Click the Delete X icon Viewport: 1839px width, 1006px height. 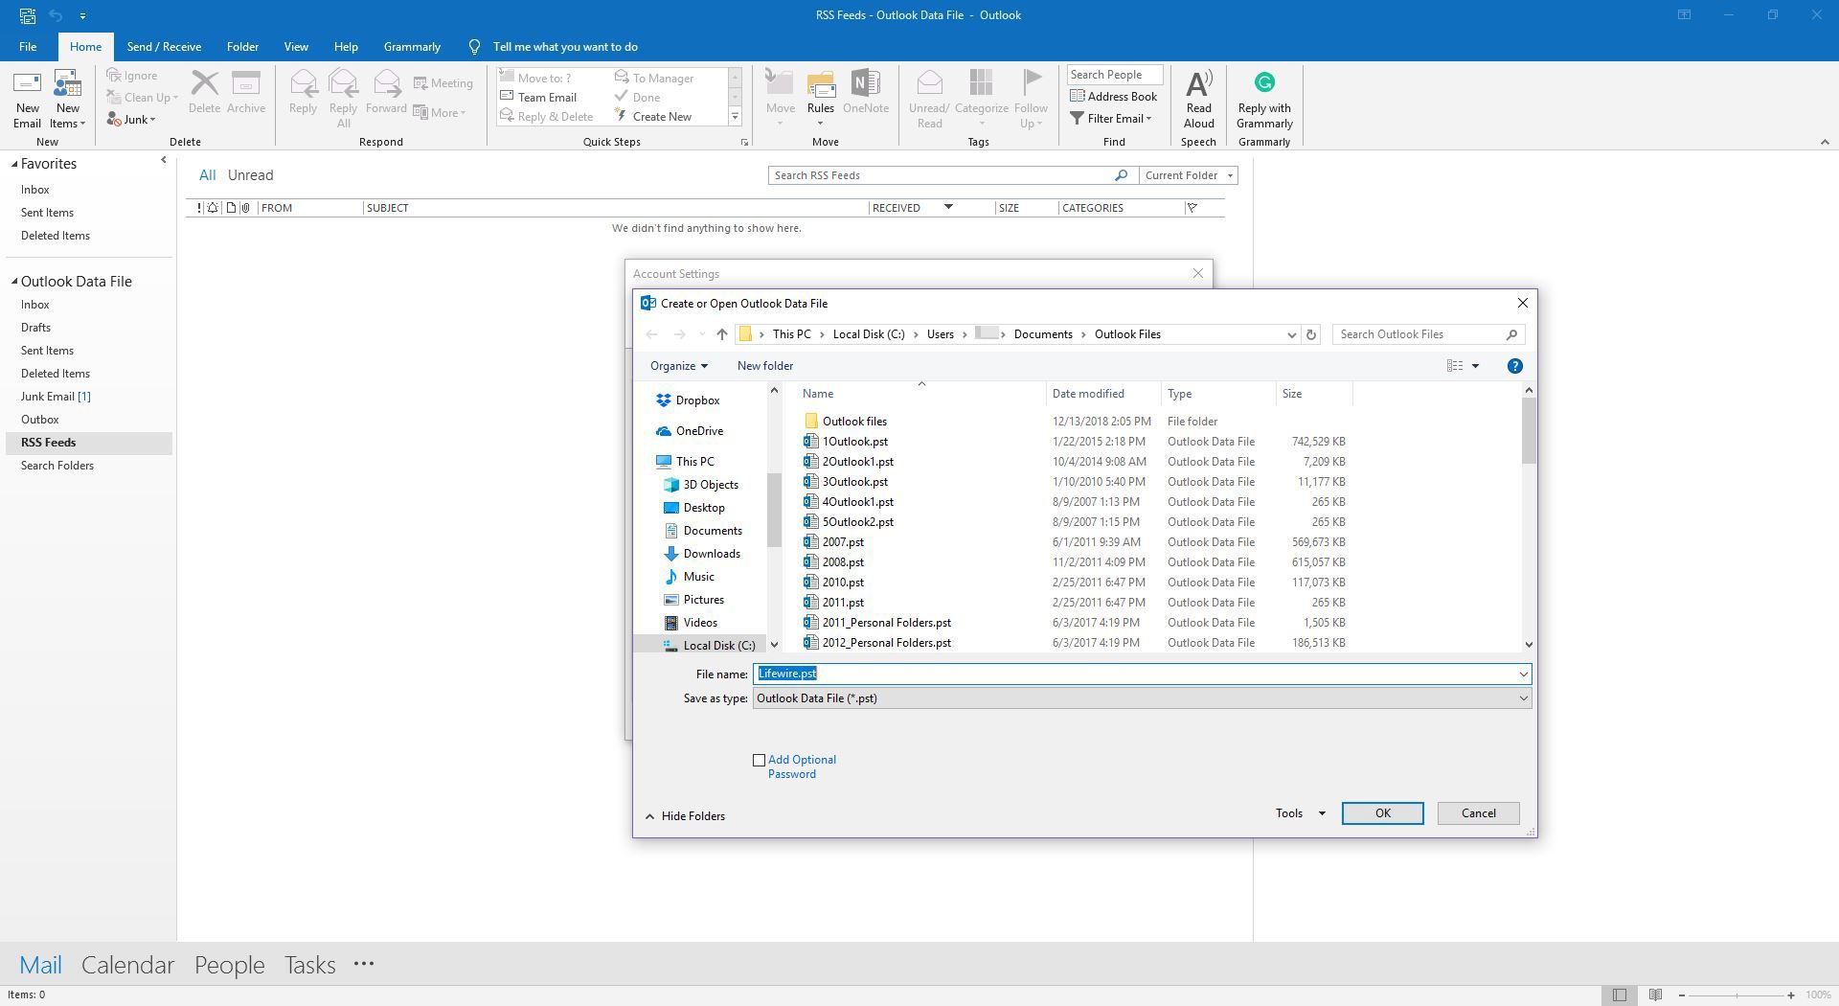(204, 84)
